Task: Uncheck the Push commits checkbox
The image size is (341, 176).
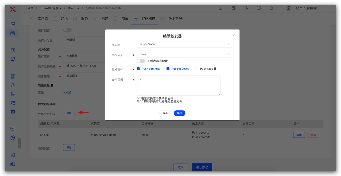Action: click(x=138, y=69)
